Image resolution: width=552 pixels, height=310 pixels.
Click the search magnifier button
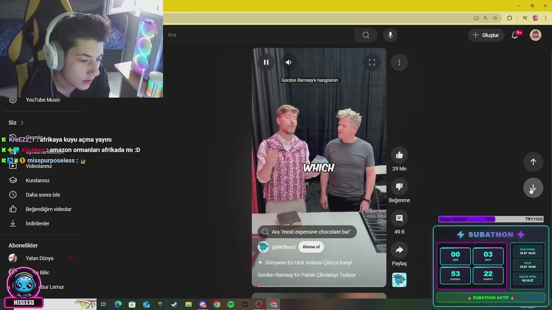point(366,35)
